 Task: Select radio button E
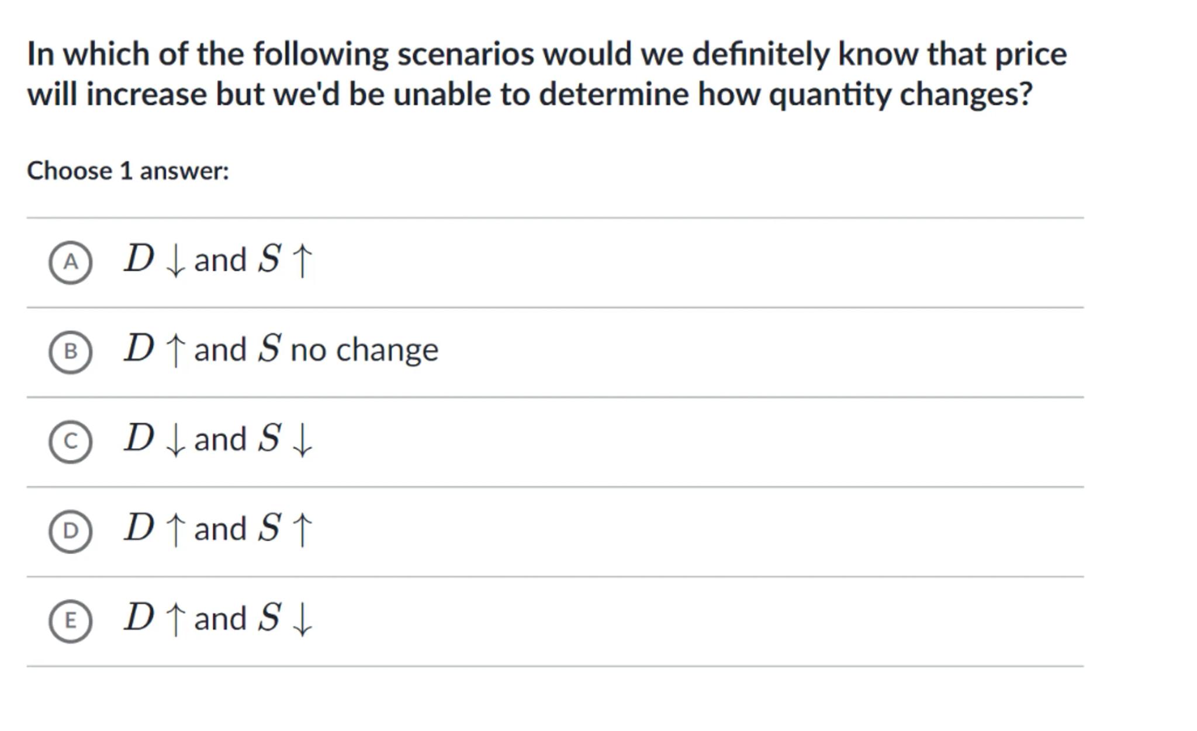(x=70, y=620)
